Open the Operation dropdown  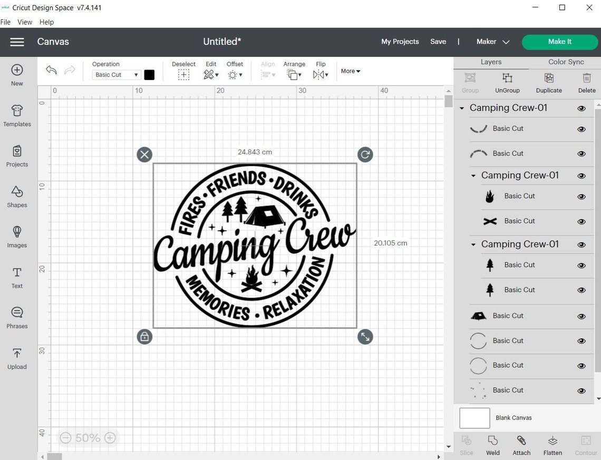[115, 74]
